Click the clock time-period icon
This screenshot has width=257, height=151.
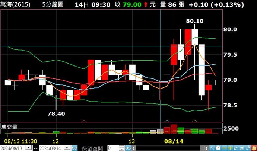click(x=217, y=148)
